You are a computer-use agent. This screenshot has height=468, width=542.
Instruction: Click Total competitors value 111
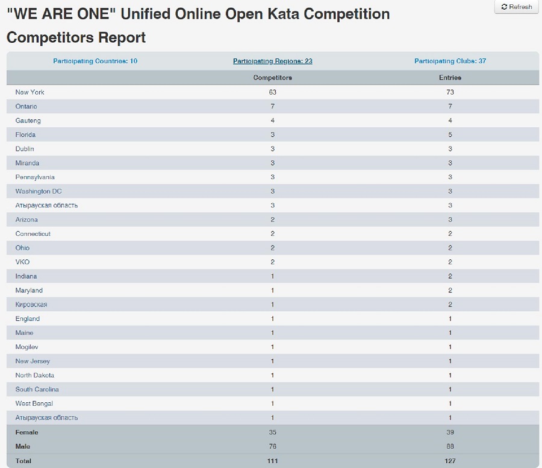click(x=272, y=461)
